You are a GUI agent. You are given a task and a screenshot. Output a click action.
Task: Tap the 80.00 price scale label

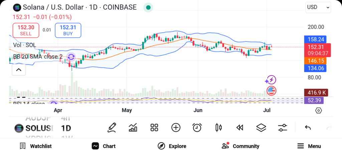tap(315, 78)
